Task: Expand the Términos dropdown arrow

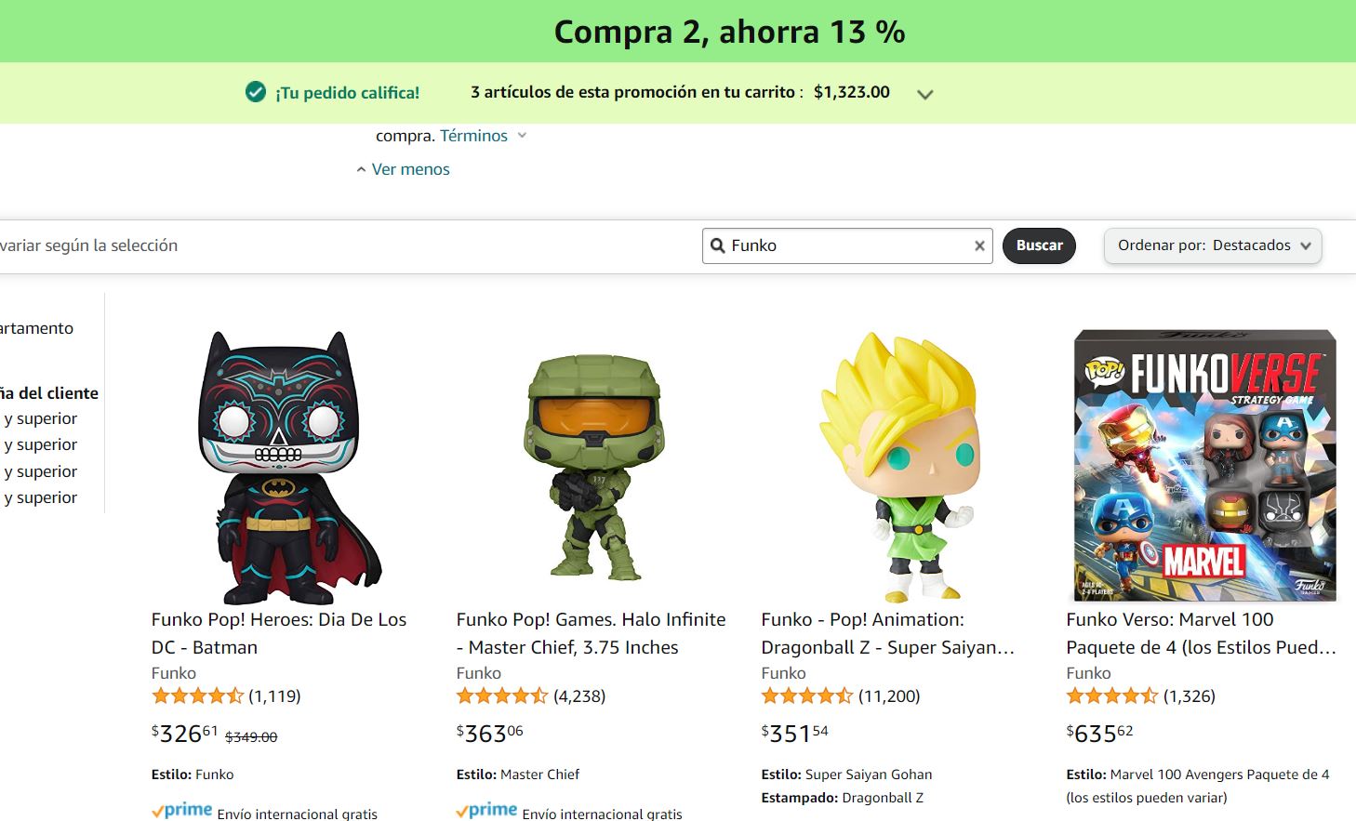Action: coord(522,136)
